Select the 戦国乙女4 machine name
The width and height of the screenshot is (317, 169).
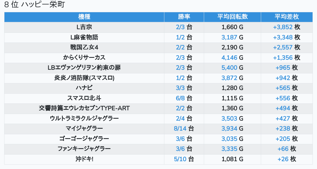coord(84,47)
